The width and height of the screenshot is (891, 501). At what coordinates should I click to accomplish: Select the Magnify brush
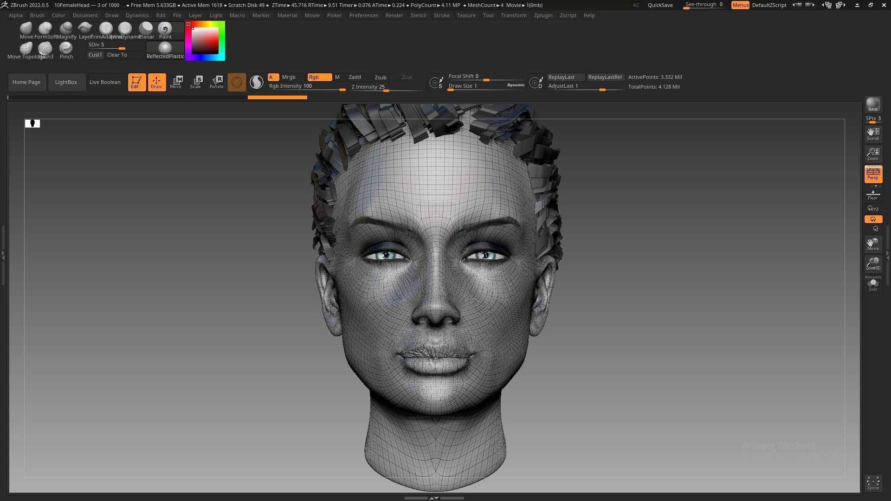click(66, 30)
